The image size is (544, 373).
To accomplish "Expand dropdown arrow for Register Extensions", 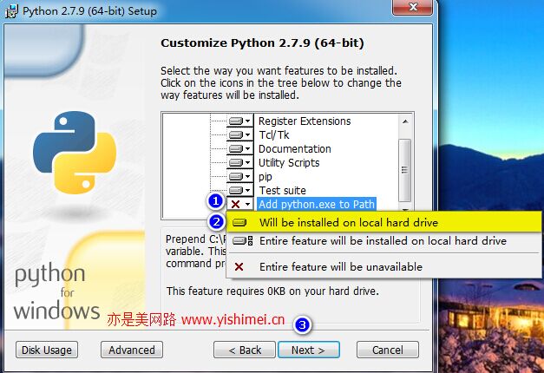I will [x=248, y=121].
